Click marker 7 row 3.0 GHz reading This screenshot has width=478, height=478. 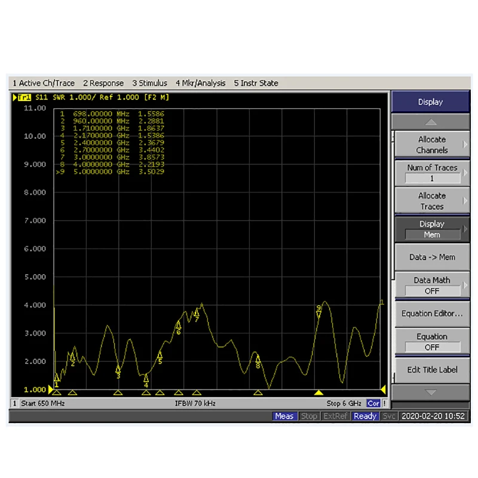(112, 157)
